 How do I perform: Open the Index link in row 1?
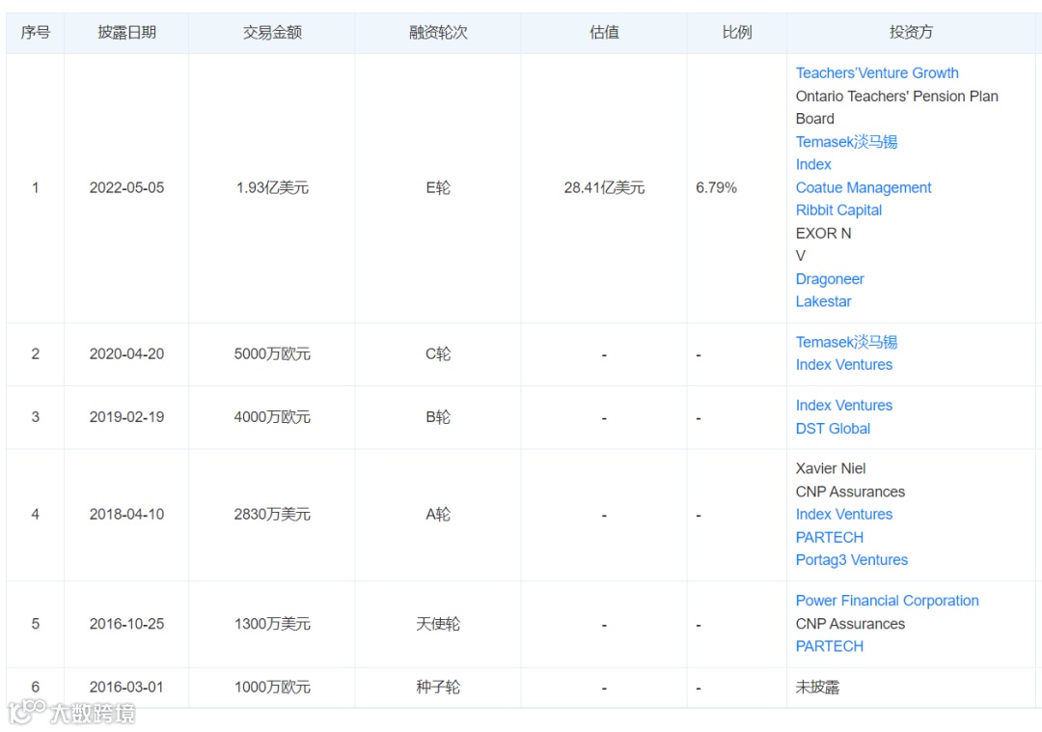pyautogui.click(x=813, y=164)
